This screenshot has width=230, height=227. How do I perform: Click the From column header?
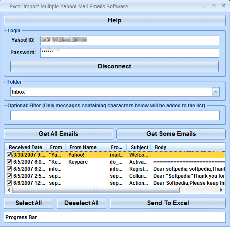(x=56, y=147)
